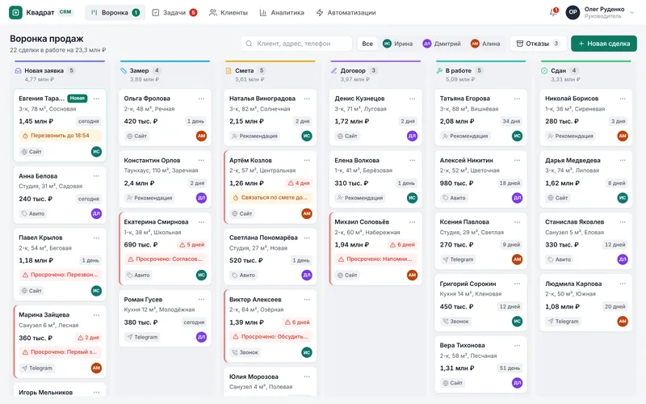The width and height of the screenshot is (646, 404).
Task: Open options menu for Николай Борисов card
Action: tap(623, 99)
